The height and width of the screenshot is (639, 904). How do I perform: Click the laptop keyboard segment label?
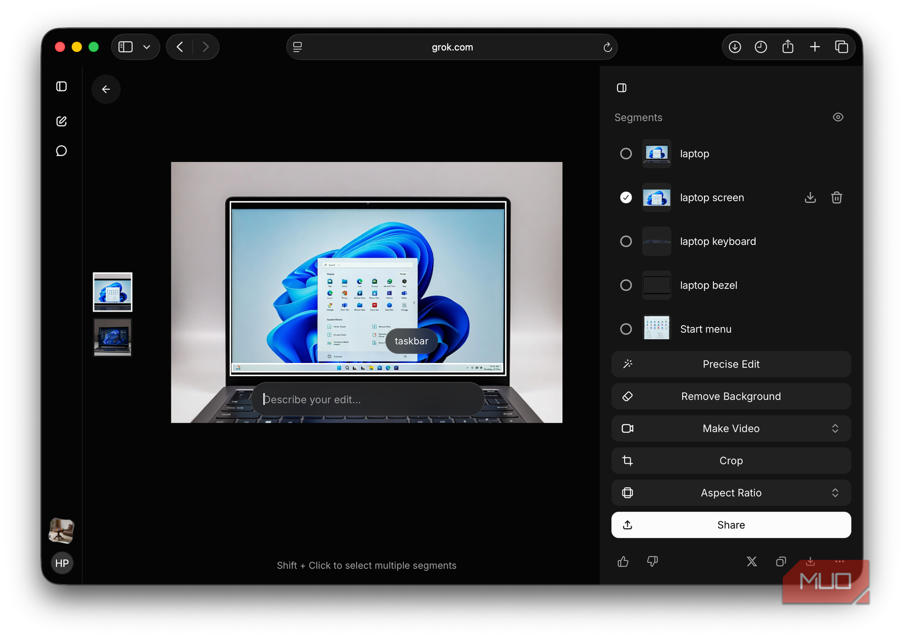[x=718, y=241]
